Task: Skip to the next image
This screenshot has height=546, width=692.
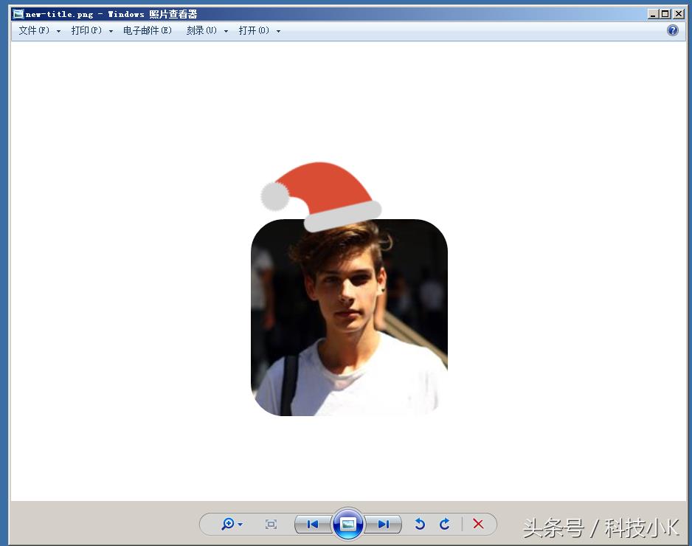Action: click(383, 524)
